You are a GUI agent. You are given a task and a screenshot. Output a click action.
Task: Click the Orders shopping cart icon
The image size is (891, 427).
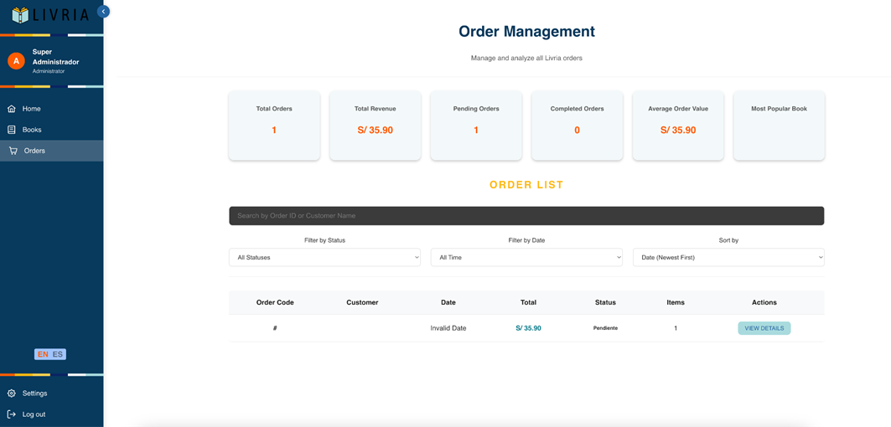pos(13,151)
